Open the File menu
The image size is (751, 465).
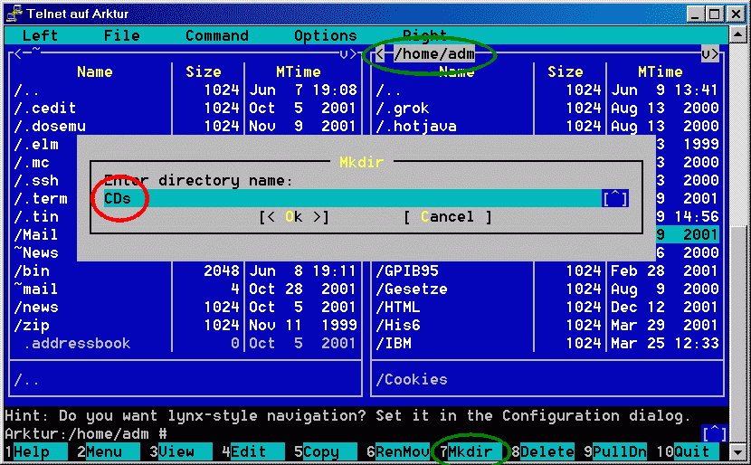click(x=121, y=35)
